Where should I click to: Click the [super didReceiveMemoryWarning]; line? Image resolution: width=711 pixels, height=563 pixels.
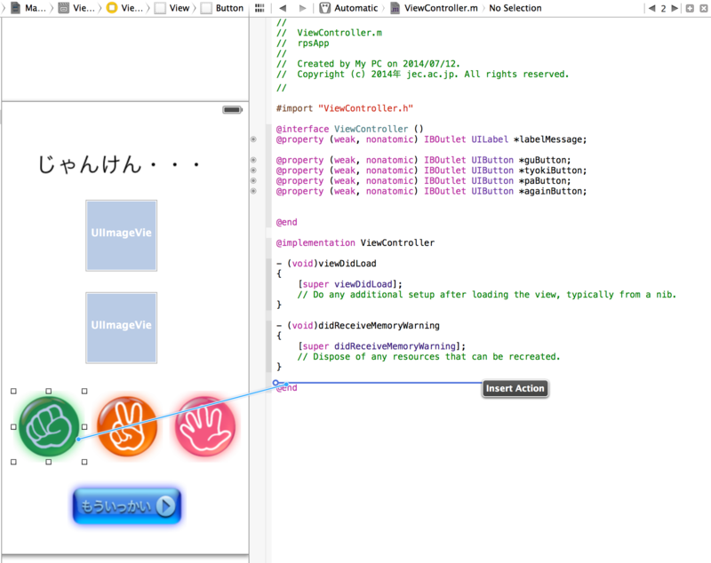point(382,346)
